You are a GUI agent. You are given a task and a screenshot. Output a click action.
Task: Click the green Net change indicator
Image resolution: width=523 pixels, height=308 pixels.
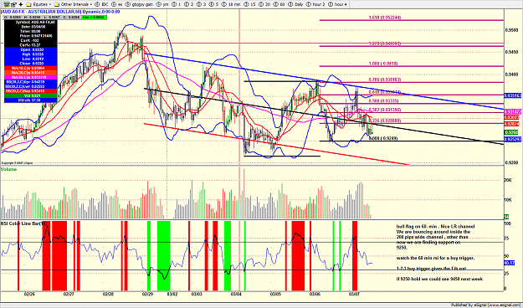[94, 17]
